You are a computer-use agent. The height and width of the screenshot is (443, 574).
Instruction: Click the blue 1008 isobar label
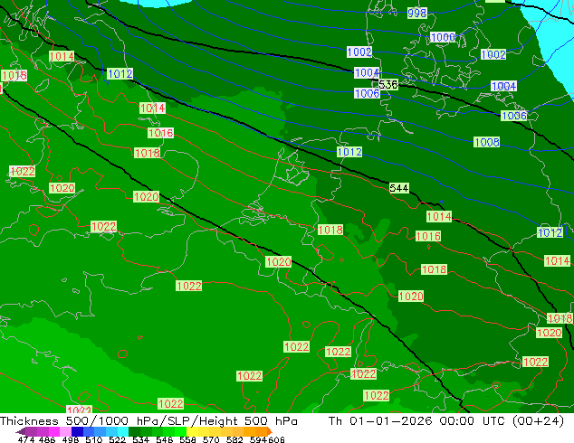pyautogui.click(x=486, y=142)
